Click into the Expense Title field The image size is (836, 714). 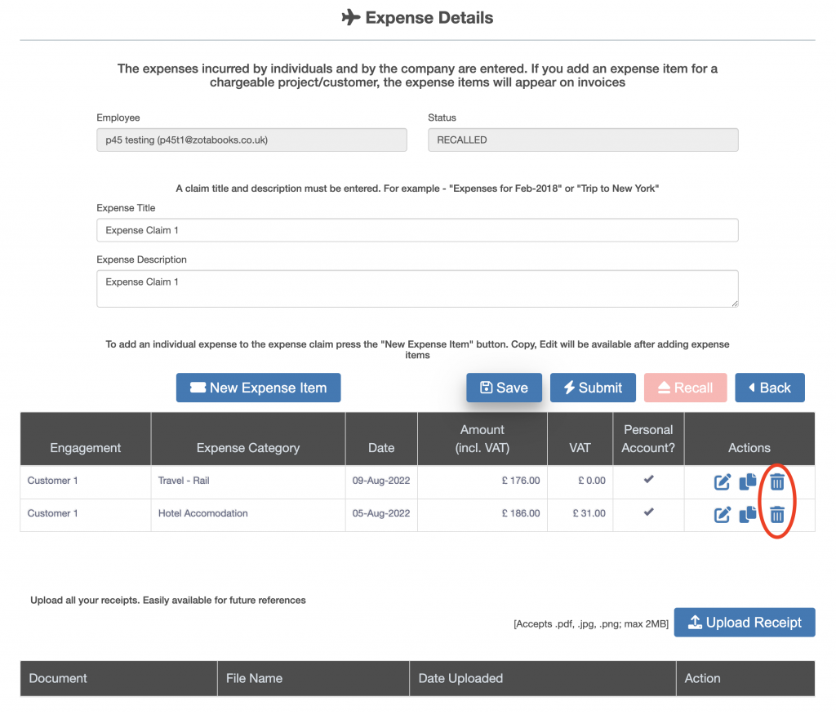click(417, 230)
